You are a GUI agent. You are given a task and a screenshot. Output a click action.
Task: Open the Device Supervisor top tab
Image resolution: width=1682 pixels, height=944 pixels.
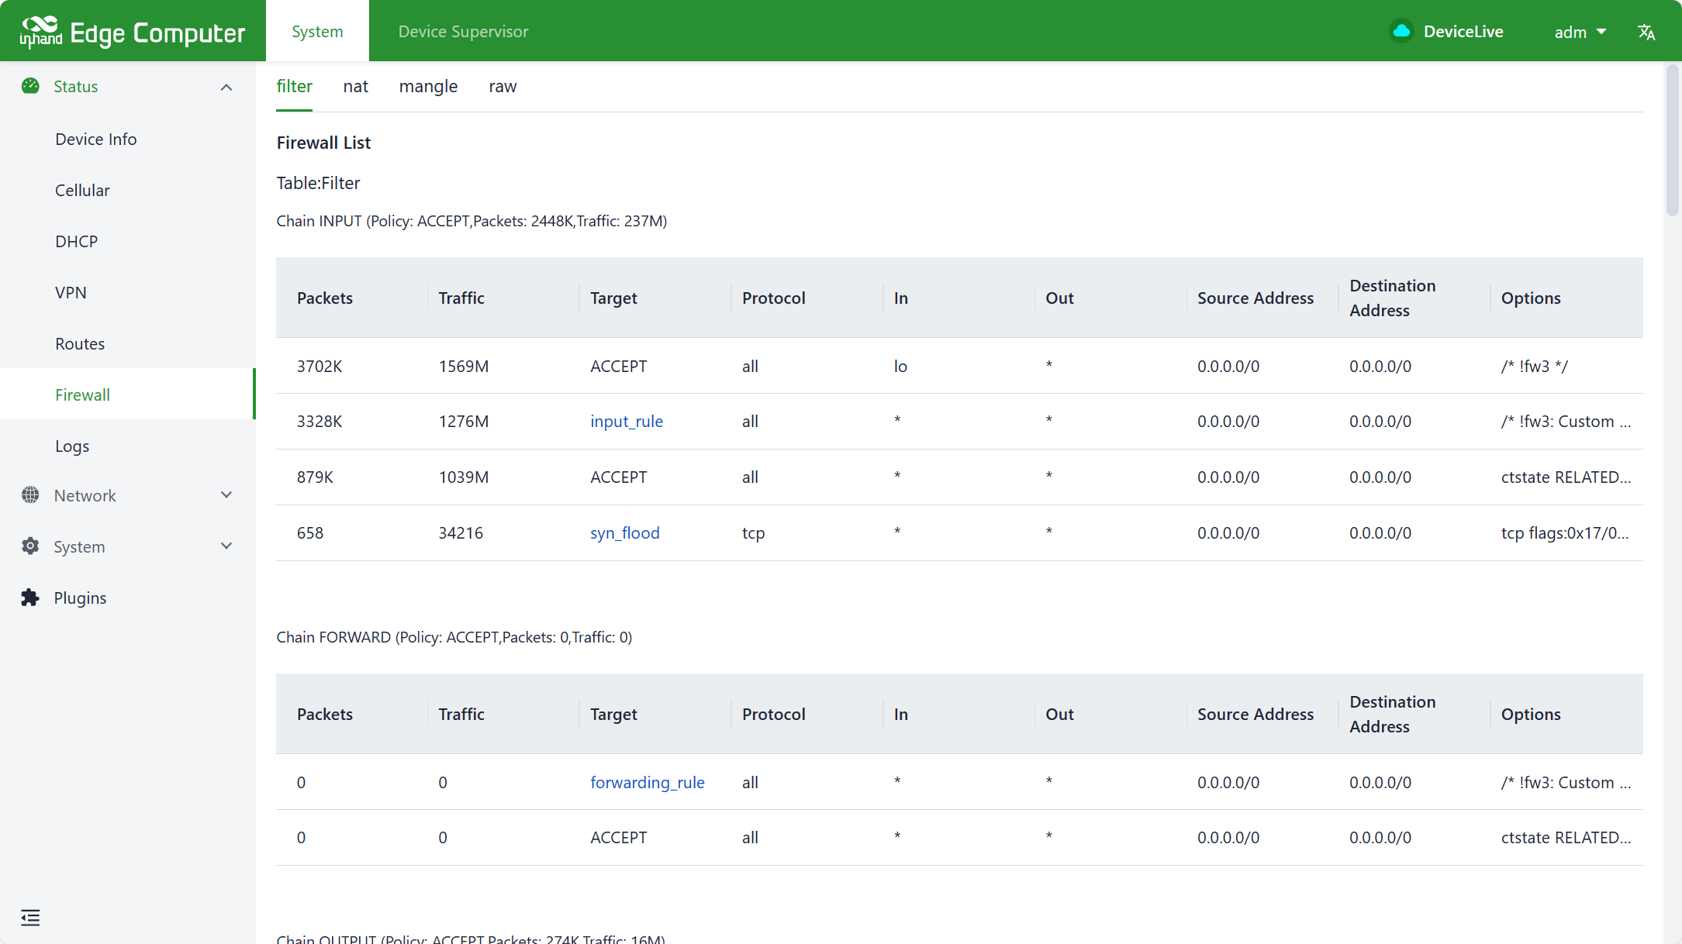(x=463, y=31)
